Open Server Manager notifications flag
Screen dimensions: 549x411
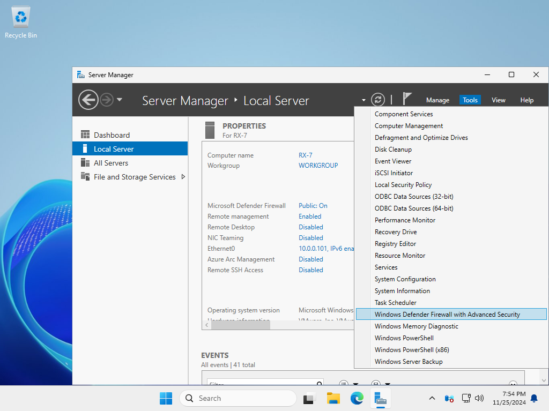[407, 99]
